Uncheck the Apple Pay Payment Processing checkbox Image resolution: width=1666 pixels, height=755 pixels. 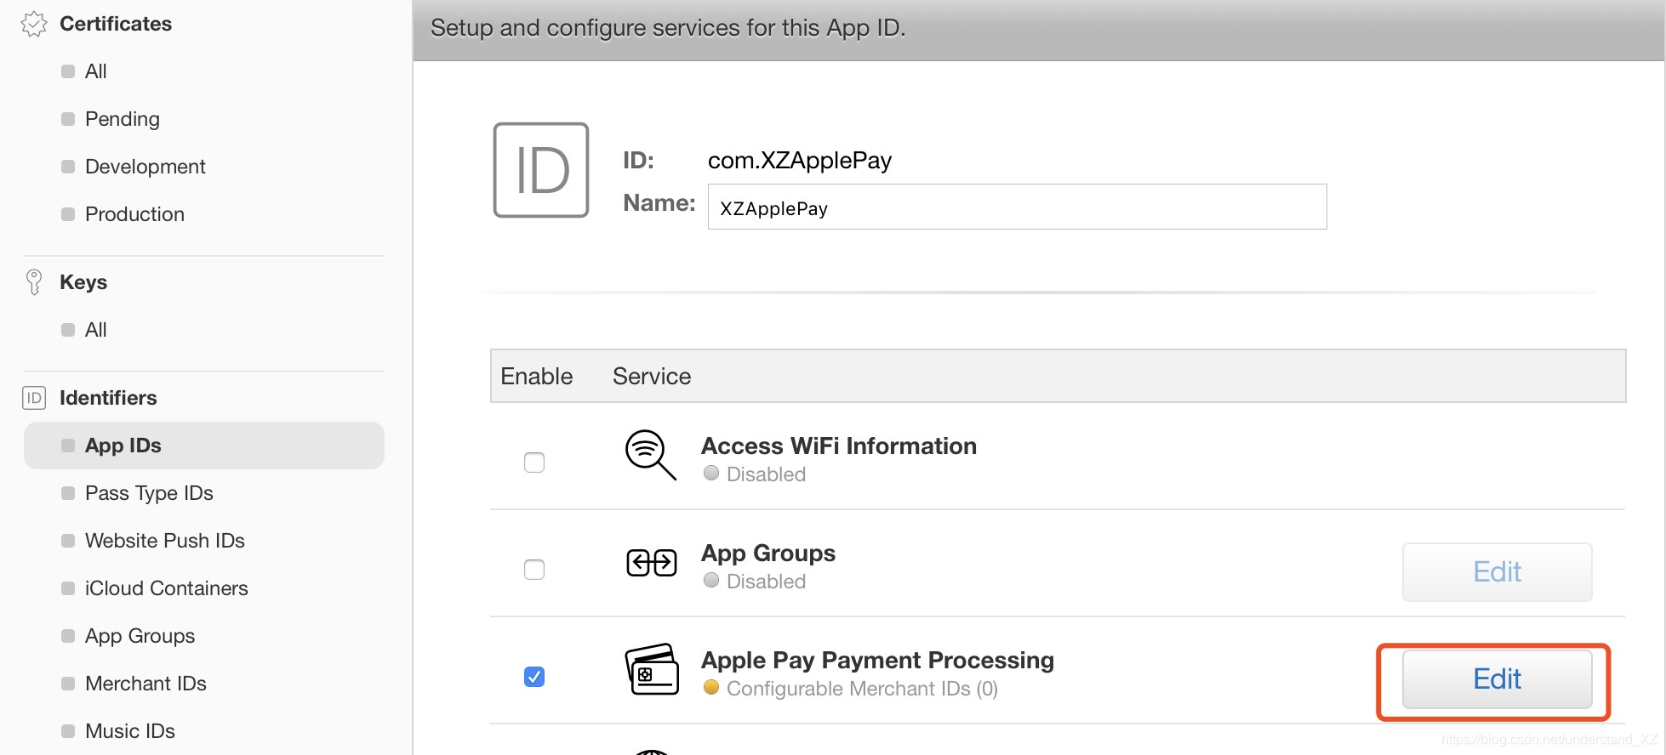pyautogui.click(x=534, y=677)
